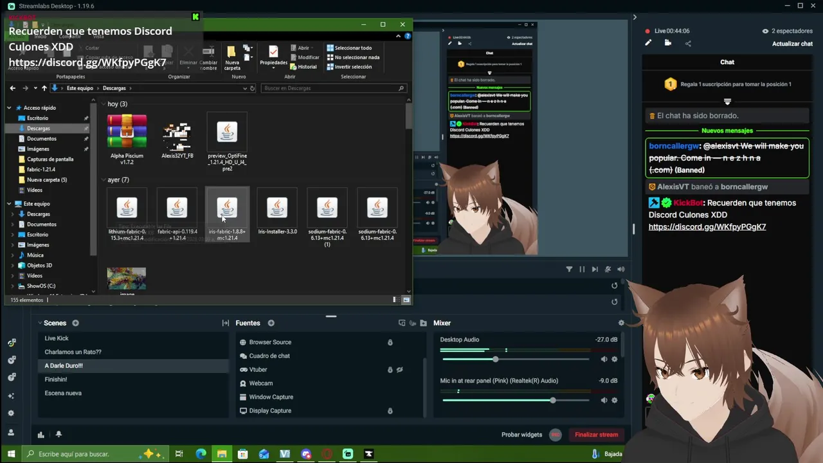Open address bar history dropdown in Explorer

coord(245,88)
